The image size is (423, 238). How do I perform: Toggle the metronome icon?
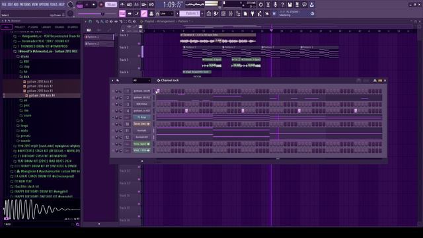pyautogui.click(x=122, y=5)
